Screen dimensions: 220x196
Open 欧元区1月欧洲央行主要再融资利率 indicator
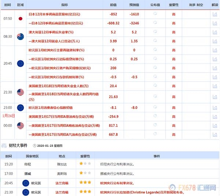[58, 50]
